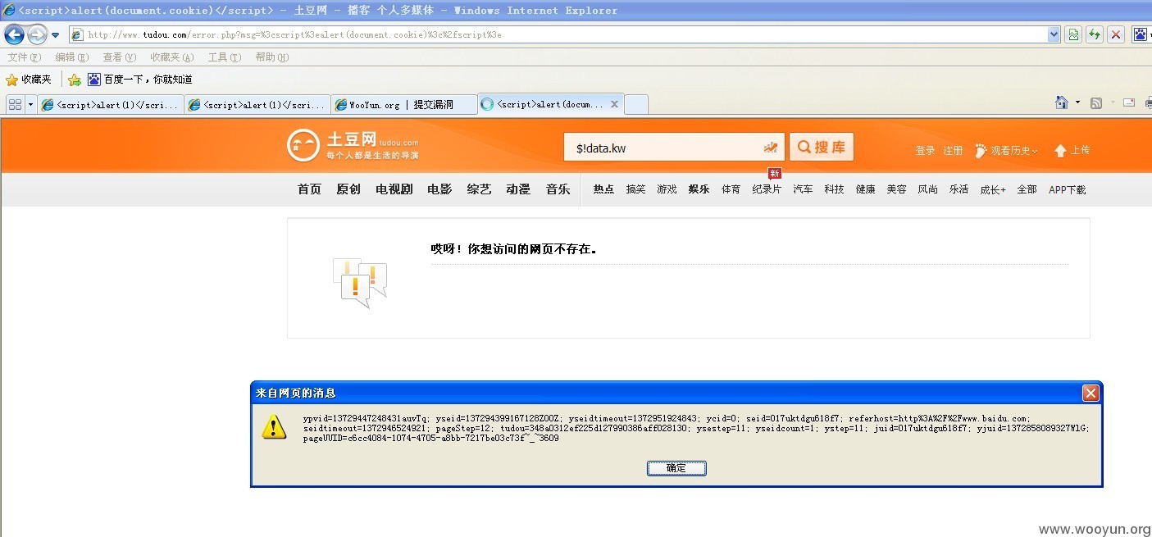The image size is (1152, 537).
Task: Open the 编辑(E) menu
Action: coord(72,57)
